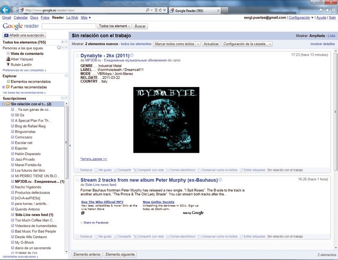Toggle Me gusta on the Peter Murphy entry
This screenshot has width=338, height=260.
(x=103, y=236)
